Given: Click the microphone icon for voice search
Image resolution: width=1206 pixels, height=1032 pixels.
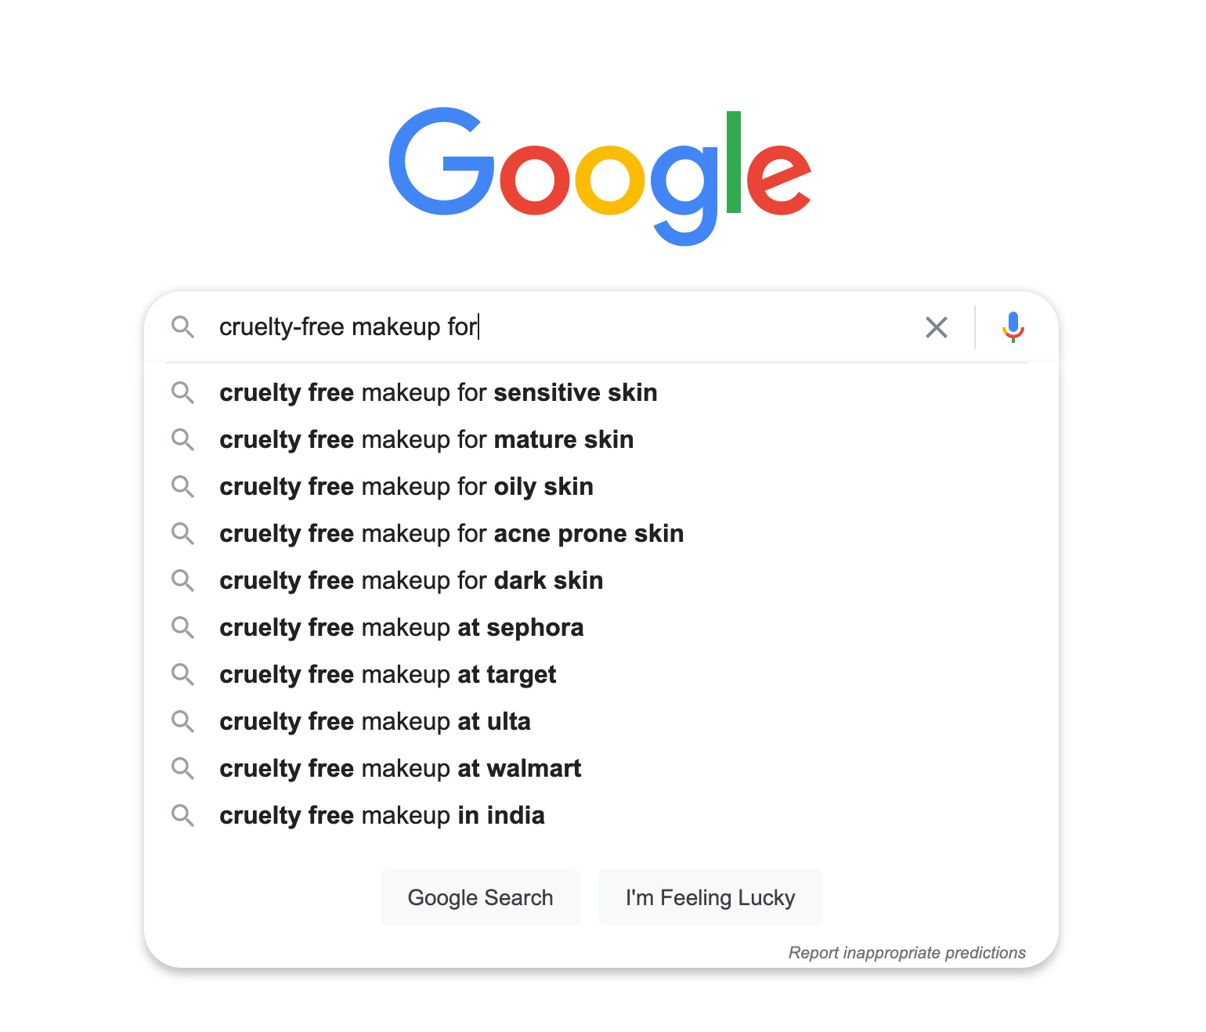Looking at the screenshot, I should (1012, 327).
